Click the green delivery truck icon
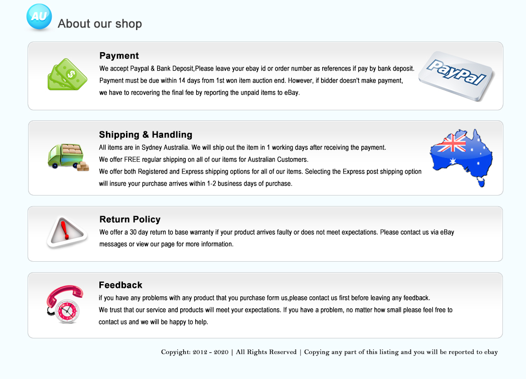Screen dimensions: 526x379 67,157
